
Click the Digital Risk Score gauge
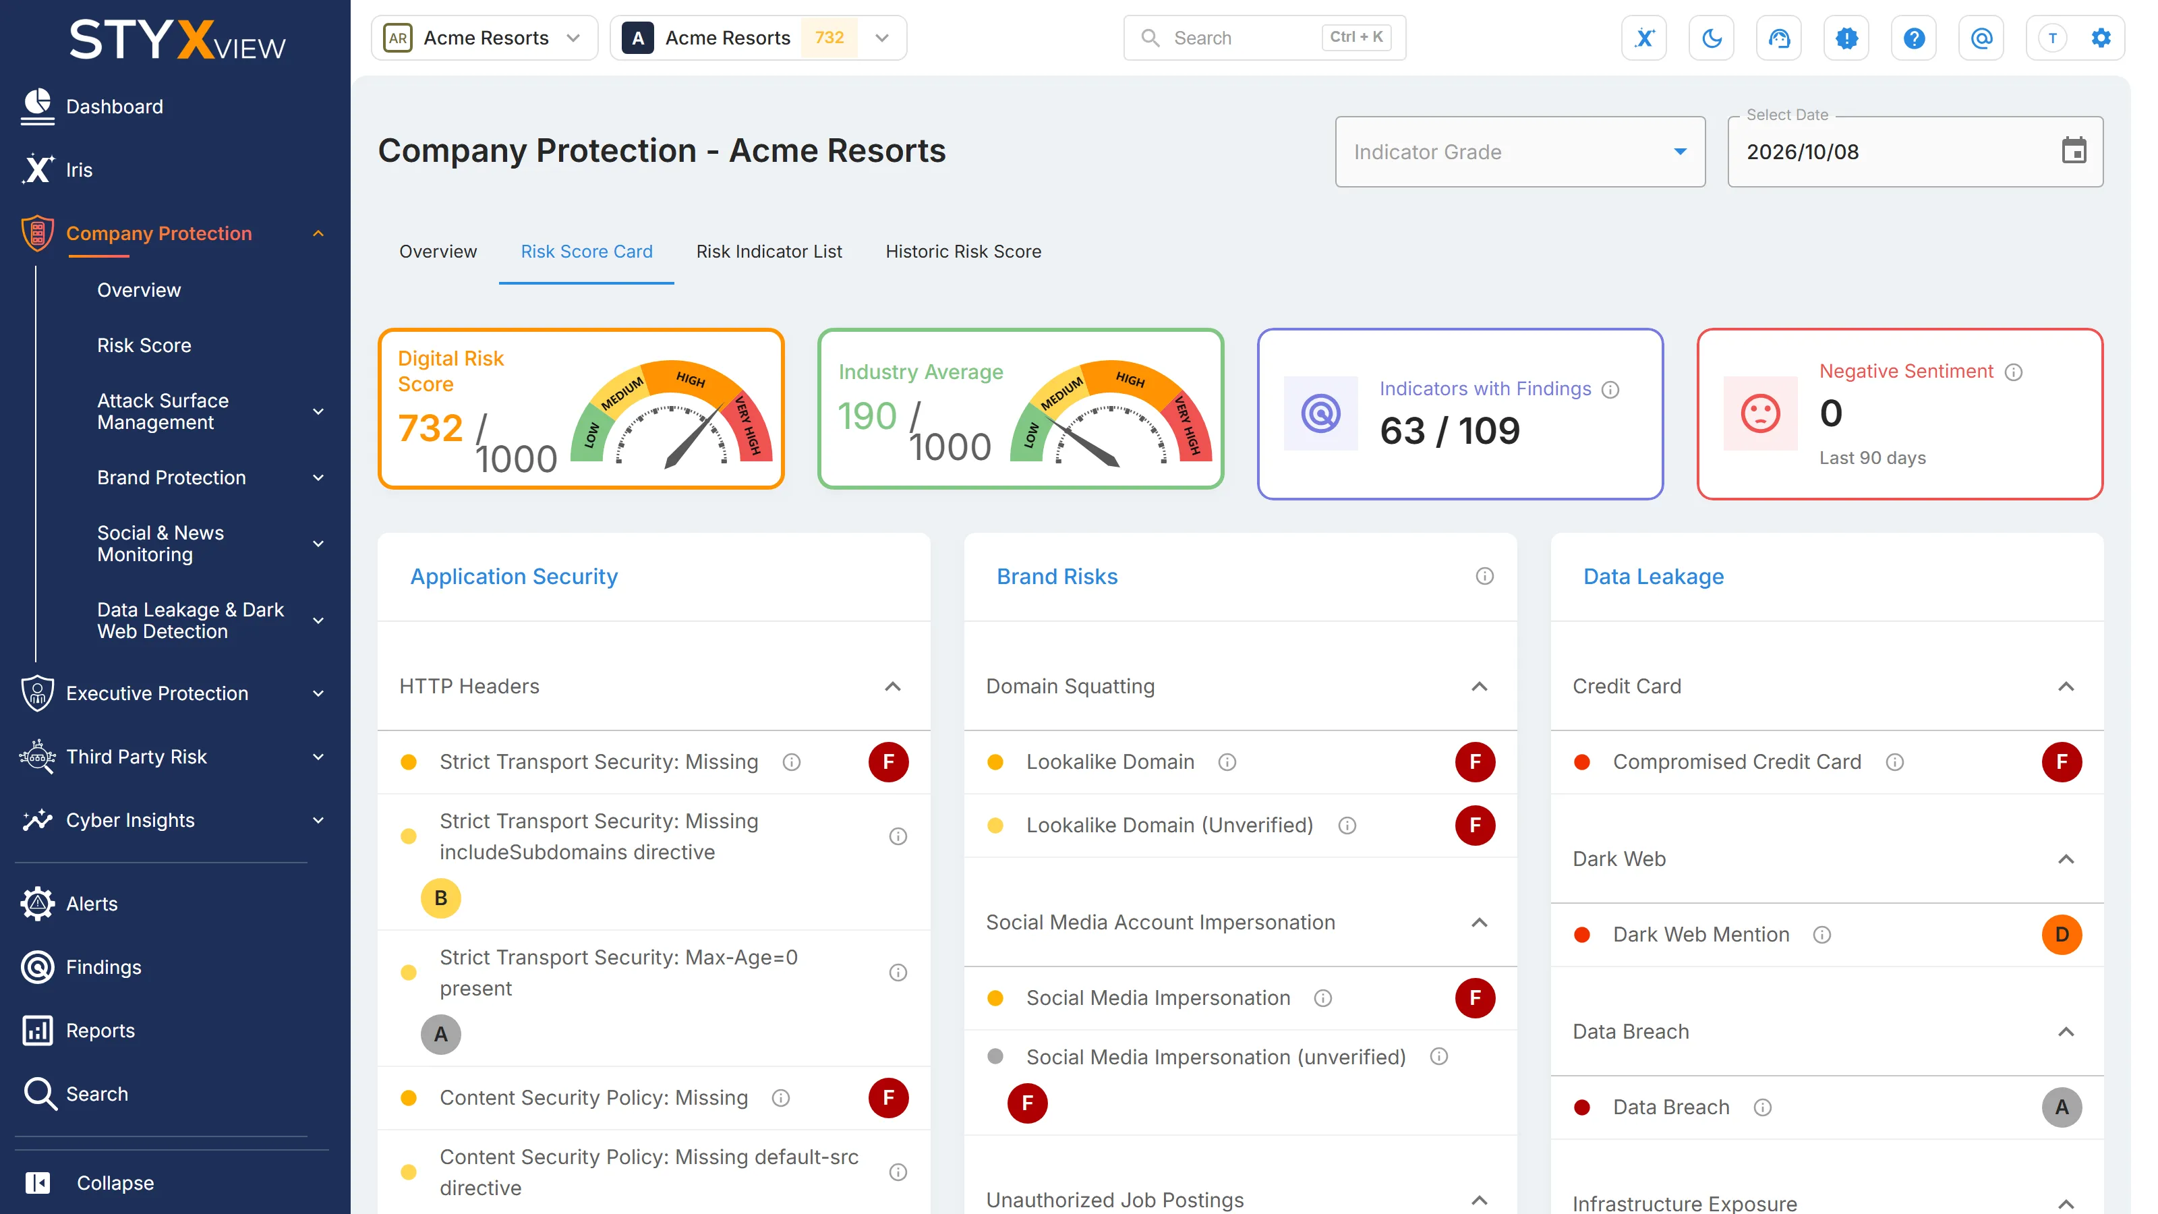(670, 413)
